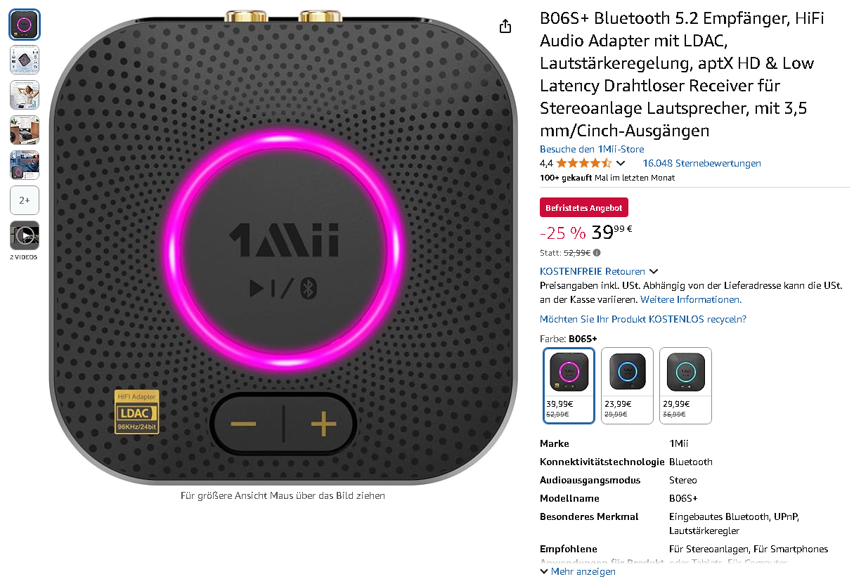Open Besuche den 1Mii-Store link
Screen dimensions: 854x579
tap(592, 149)
